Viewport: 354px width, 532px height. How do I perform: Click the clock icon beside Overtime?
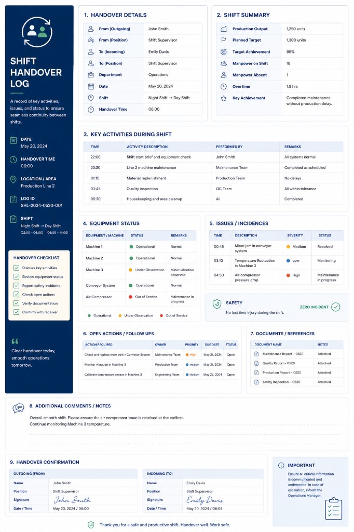(223, 87)
